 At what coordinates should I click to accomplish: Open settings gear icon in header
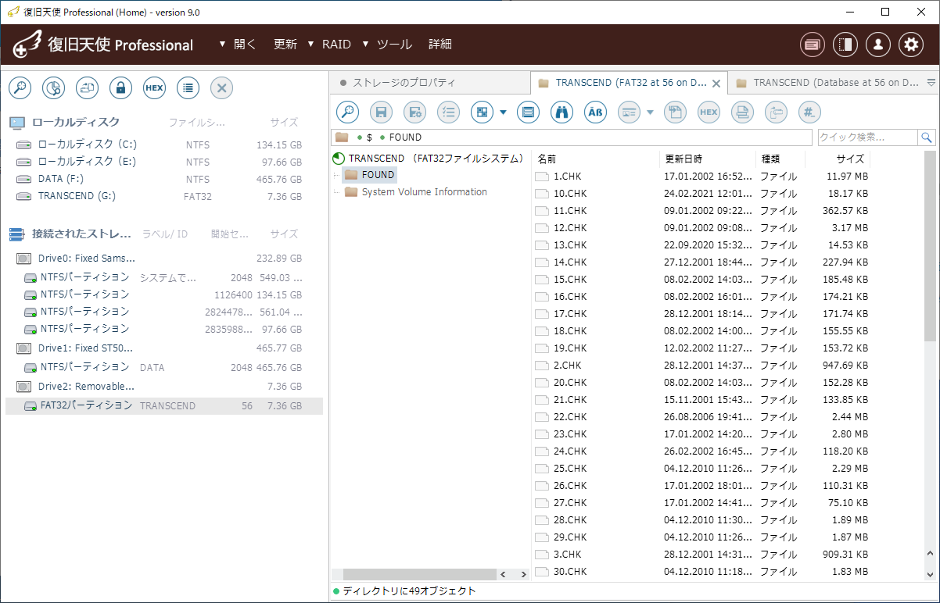tap(911, 45)
